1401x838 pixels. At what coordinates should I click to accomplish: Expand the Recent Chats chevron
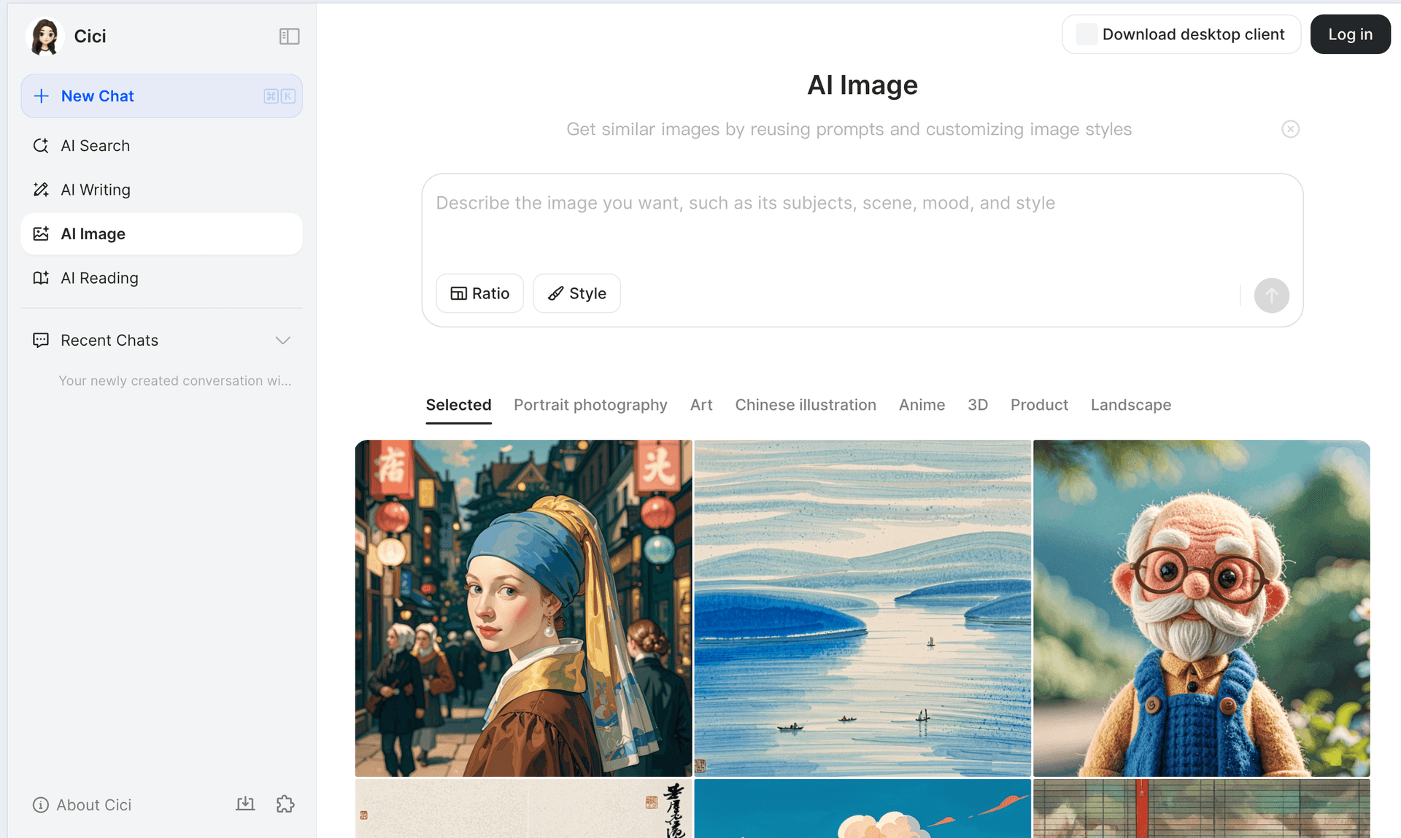[283, 341]
